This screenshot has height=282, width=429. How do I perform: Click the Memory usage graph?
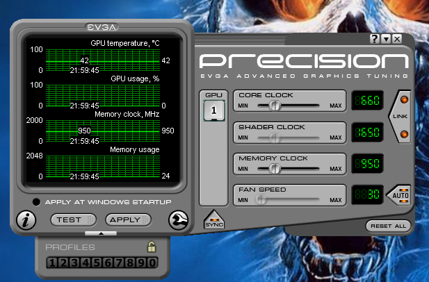(x=103, y=166)
